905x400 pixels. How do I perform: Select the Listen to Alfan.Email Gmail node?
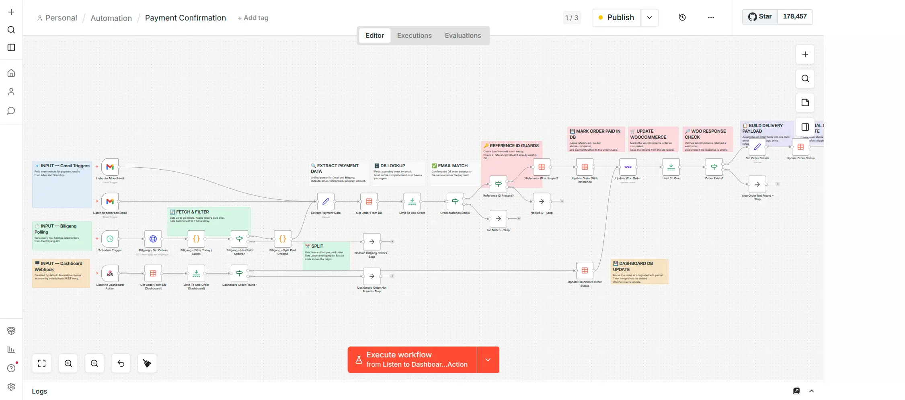coord(110,167)
